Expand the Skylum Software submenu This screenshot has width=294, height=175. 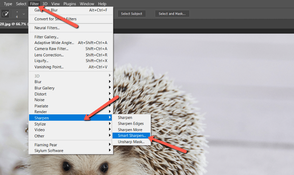tap(49, 151)
